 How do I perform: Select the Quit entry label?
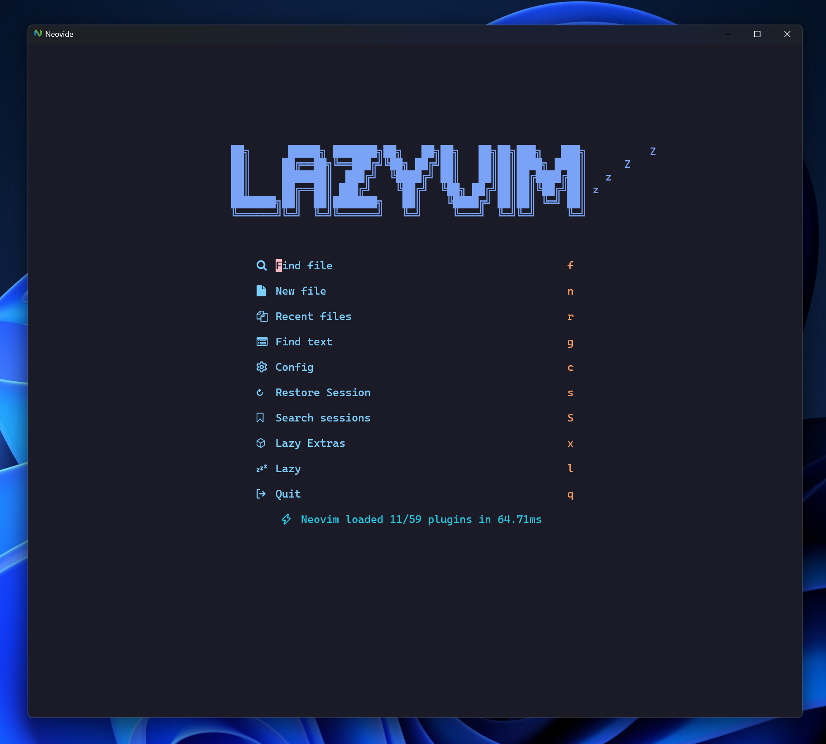click(288, 494)
